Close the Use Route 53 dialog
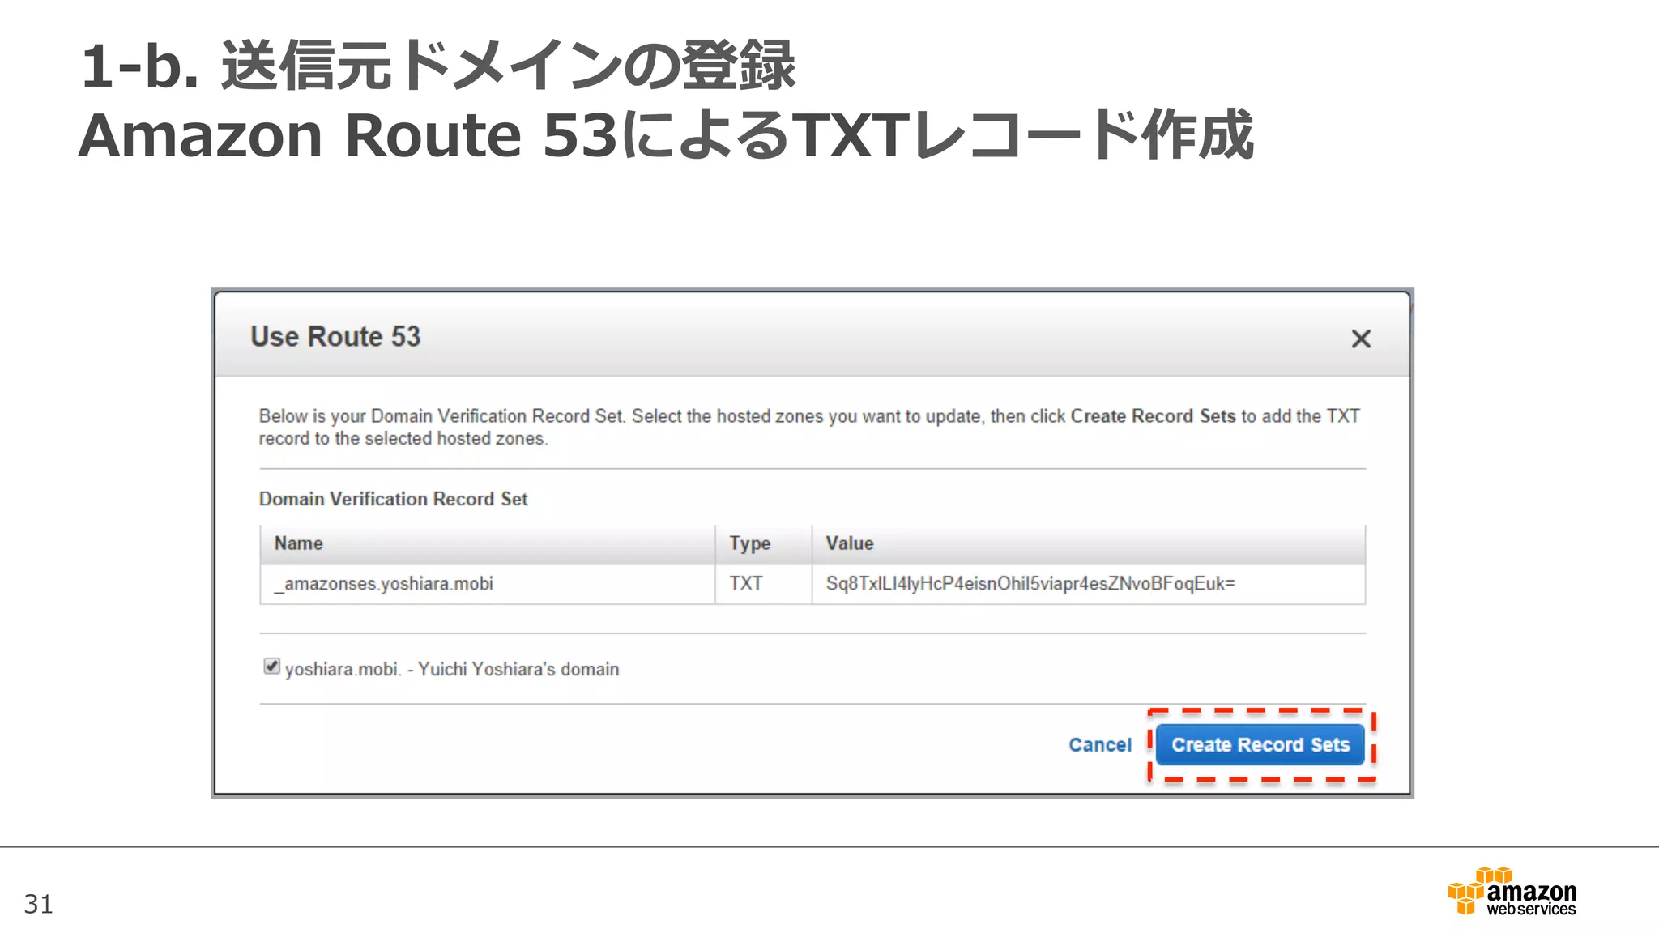 1361,339
